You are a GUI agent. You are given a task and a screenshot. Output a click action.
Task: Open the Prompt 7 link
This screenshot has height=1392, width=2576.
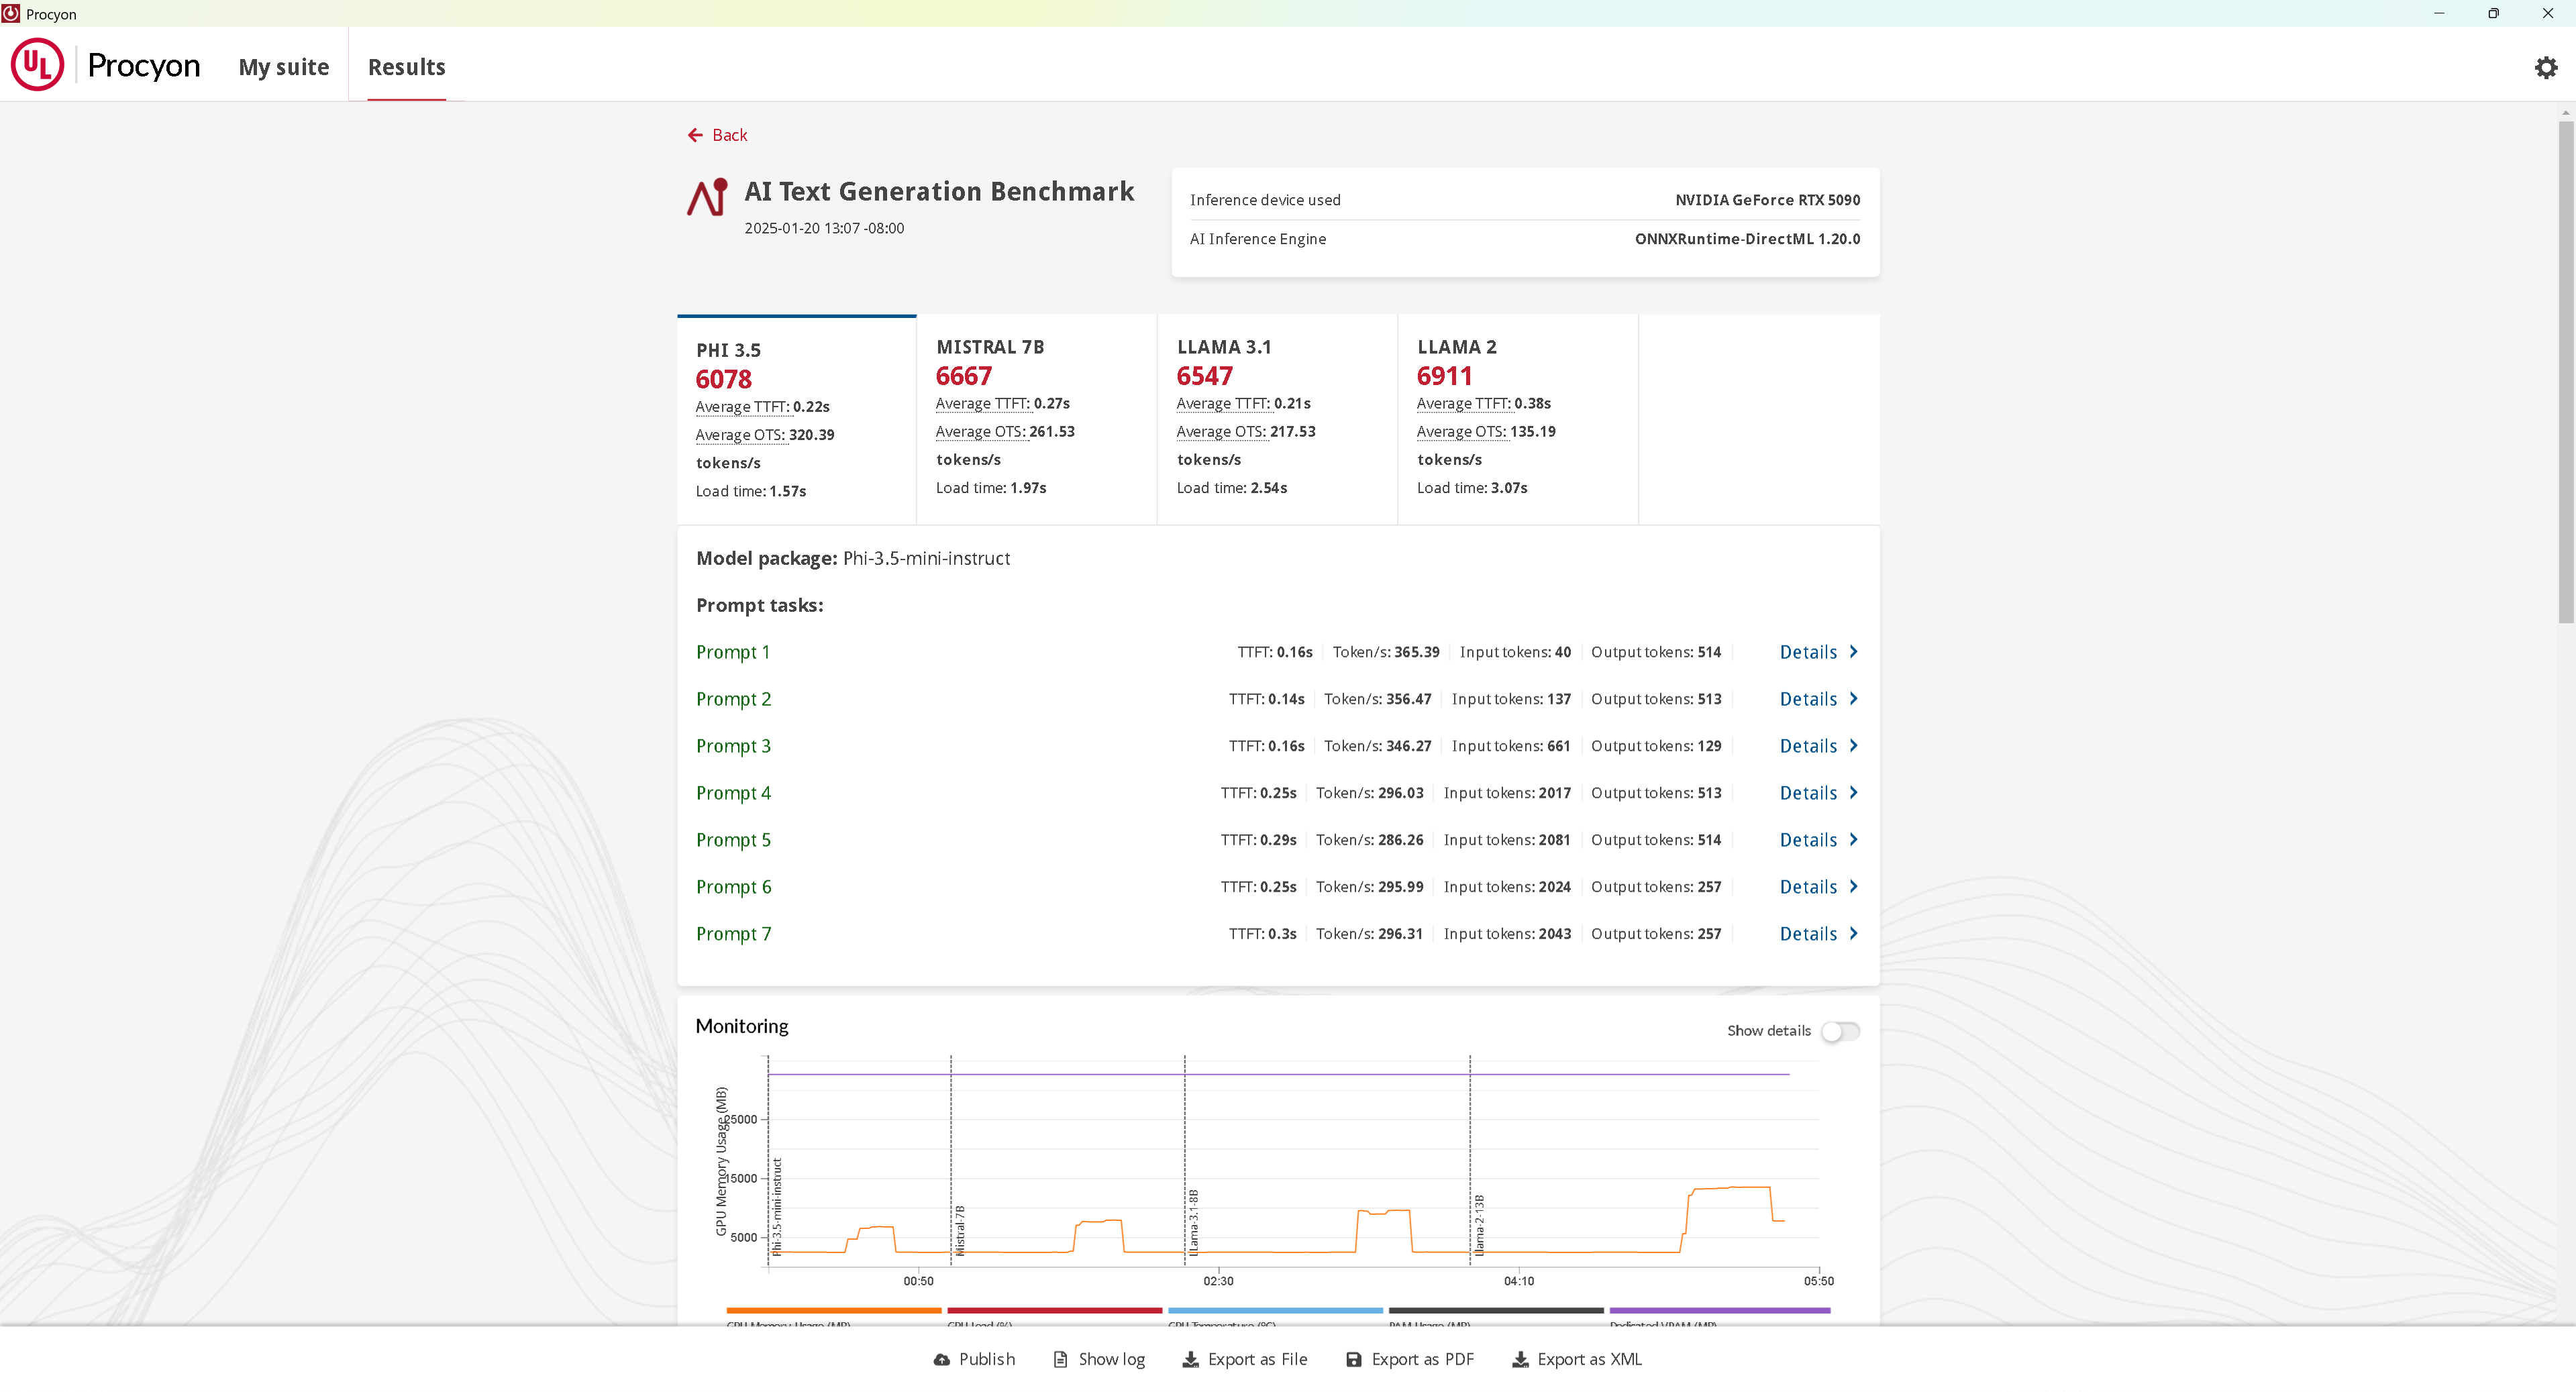click(x=734, y=934)
